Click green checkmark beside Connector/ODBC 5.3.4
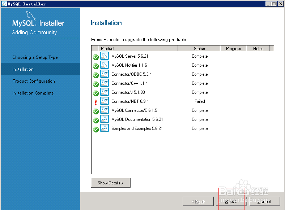285x210 pixels. pyautogui.click(x=96, y=75)
